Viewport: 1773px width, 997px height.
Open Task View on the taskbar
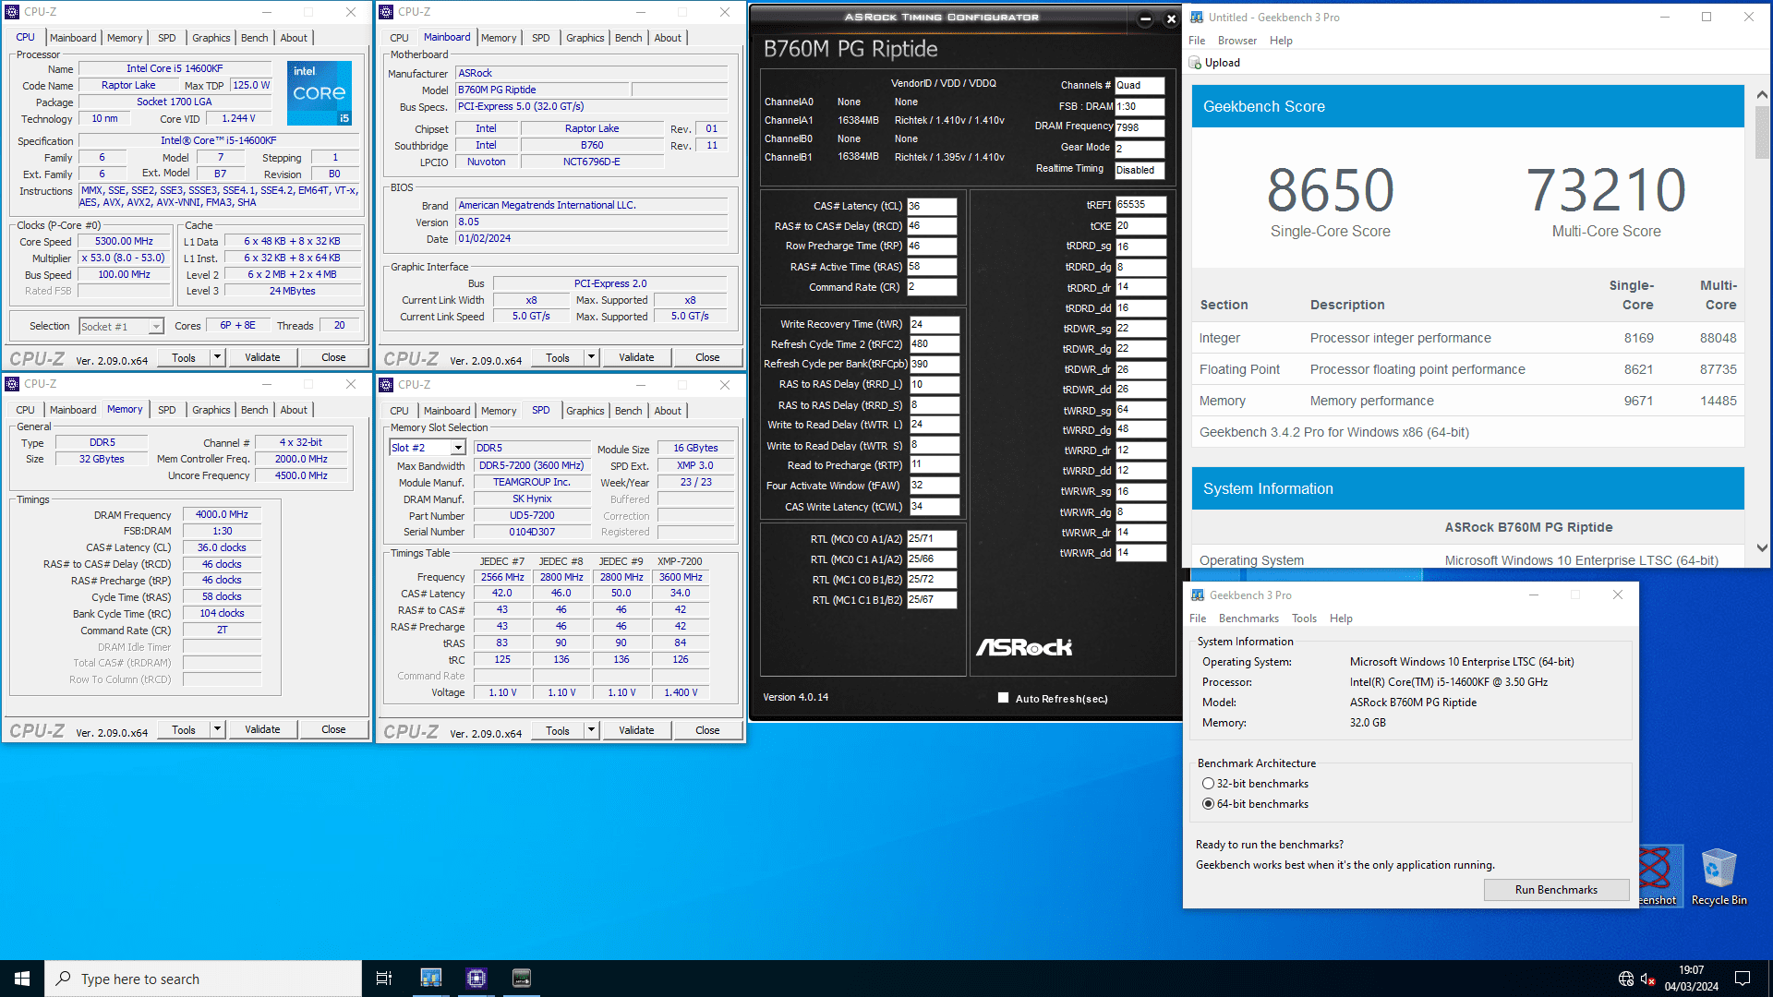pyautogui.click(x=384, y=979)
